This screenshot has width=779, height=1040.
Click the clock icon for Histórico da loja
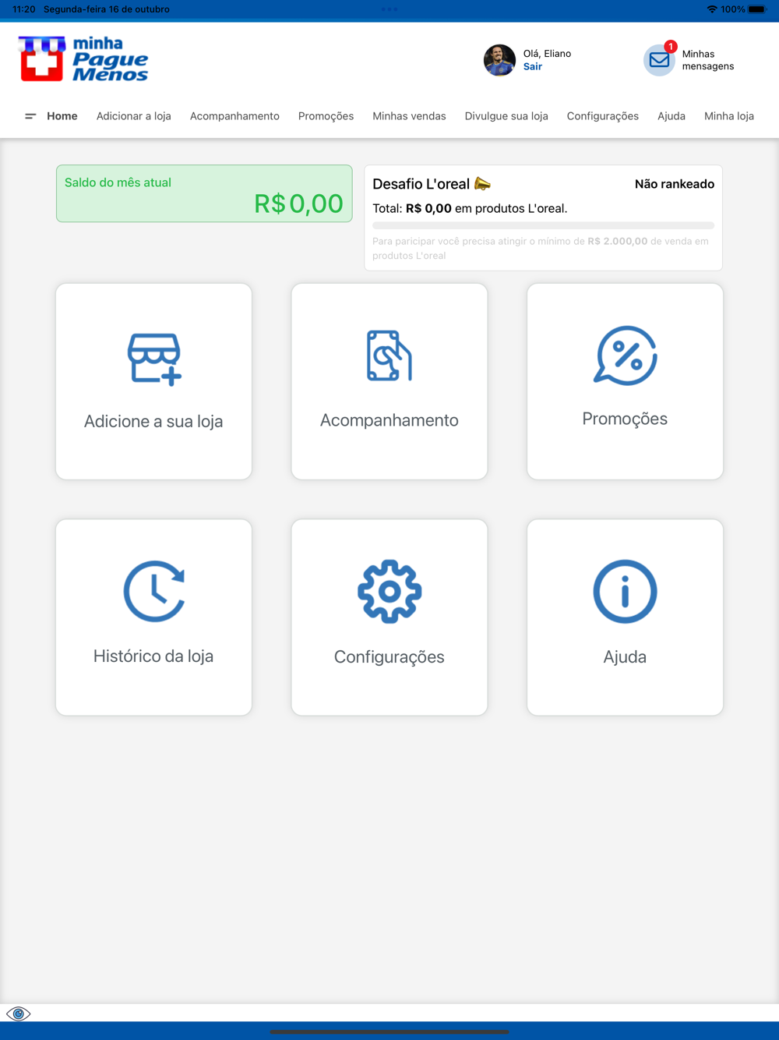154,591
